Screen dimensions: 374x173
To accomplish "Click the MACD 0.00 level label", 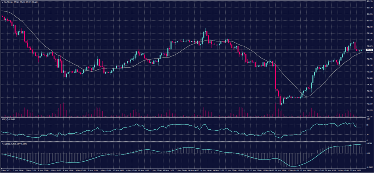I will [368, 153].
